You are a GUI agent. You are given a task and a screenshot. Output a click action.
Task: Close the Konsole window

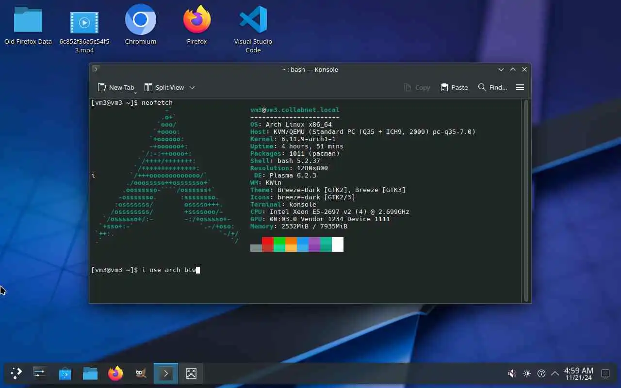pyautogui.click(x=524, y=69)
